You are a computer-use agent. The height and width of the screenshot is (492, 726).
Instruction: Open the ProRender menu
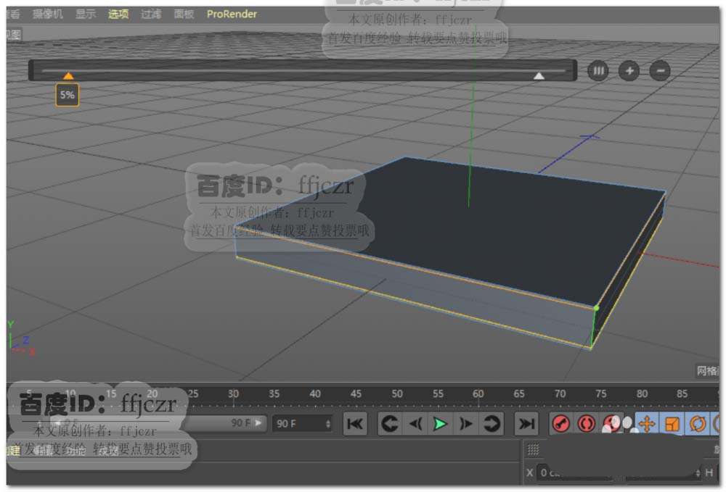(232, 14)
